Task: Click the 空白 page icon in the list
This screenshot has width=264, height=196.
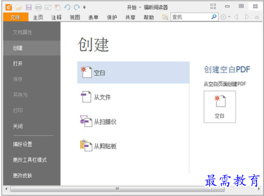Action: pos(87,72)
